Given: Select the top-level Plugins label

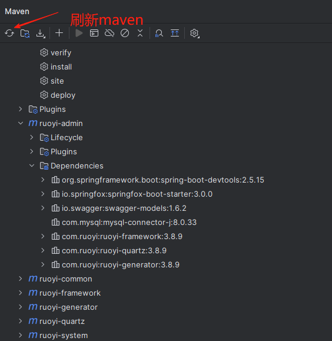Looking at the screenshot, I should point(52,110).
